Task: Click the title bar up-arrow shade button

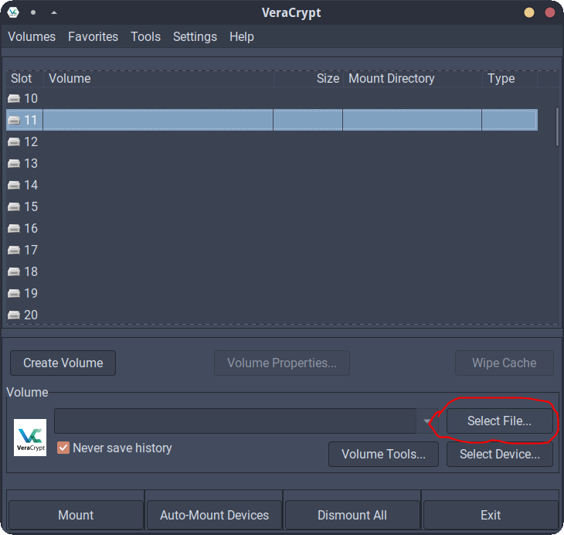Action: [x=54, y=12]
